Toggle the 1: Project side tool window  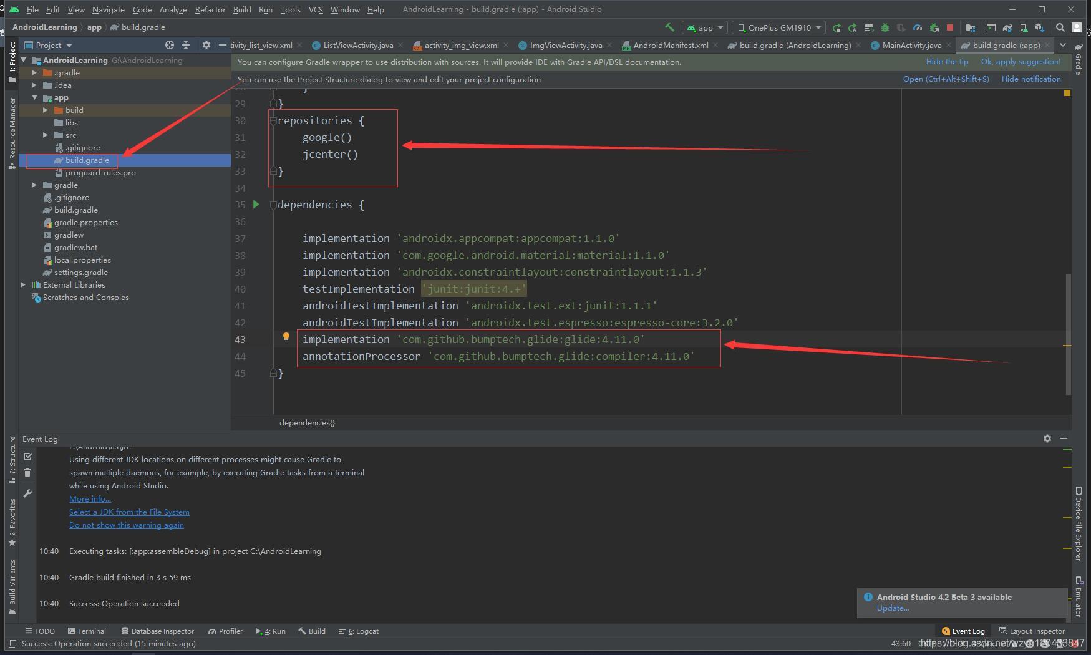click(x=12, y=61)
